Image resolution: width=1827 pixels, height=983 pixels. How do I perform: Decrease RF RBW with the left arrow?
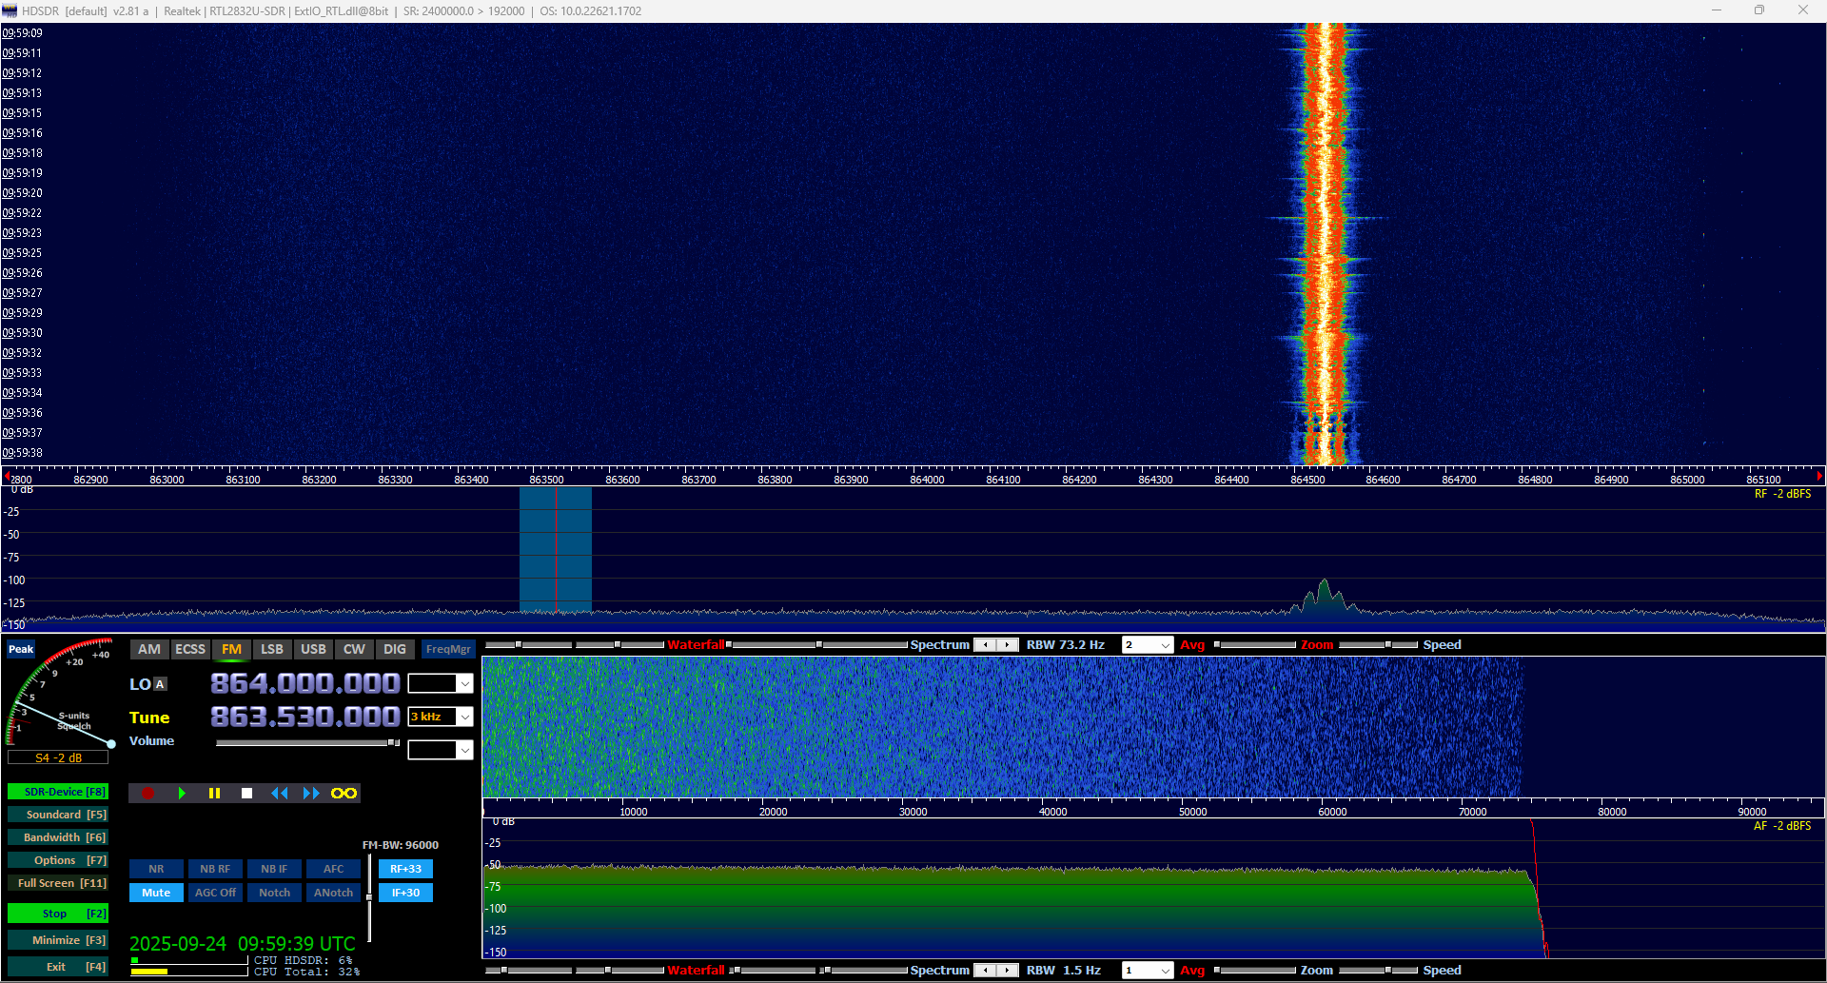pos(986,645)
